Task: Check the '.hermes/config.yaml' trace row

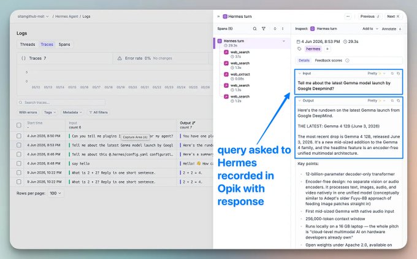Action: pos(19,155)
